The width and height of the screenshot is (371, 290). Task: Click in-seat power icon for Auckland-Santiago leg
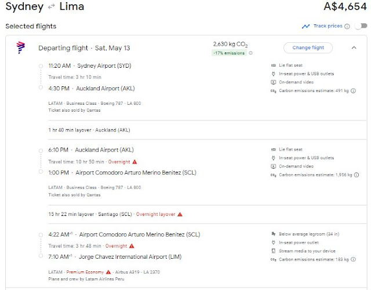click(x=273, y=158)
